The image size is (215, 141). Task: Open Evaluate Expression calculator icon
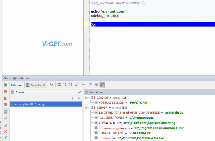91,85
